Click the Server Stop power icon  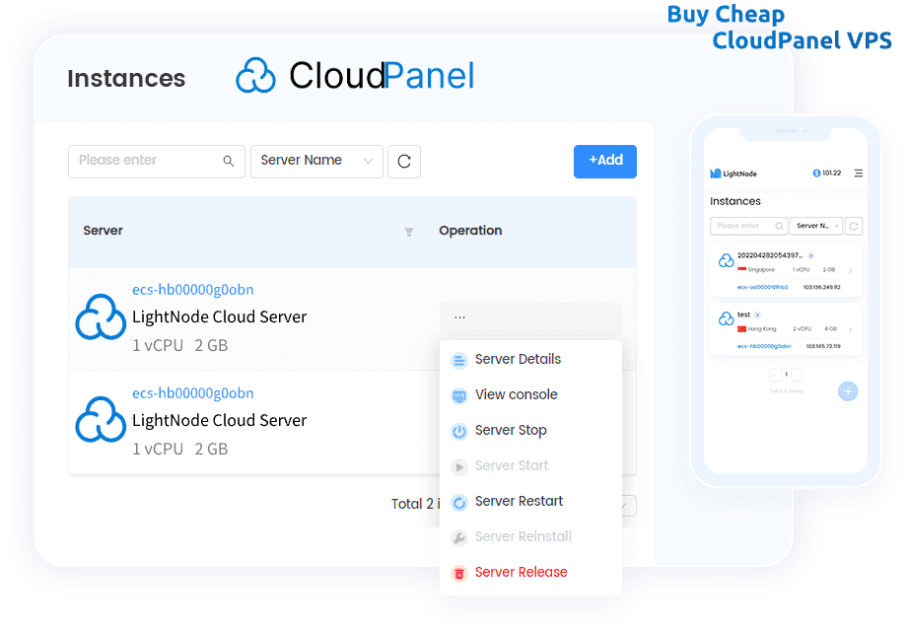pos(458,430)
